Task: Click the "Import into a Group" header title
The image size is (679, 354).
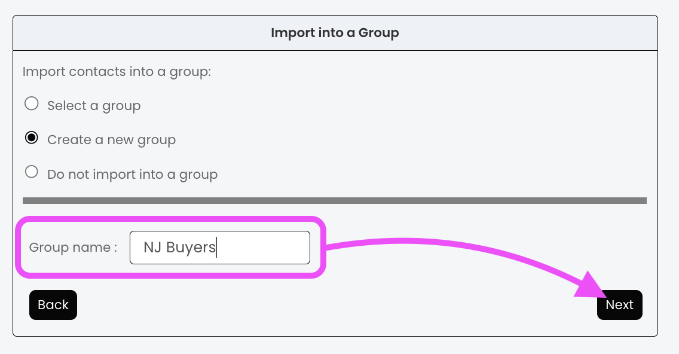Action: [x=335, y=32]
